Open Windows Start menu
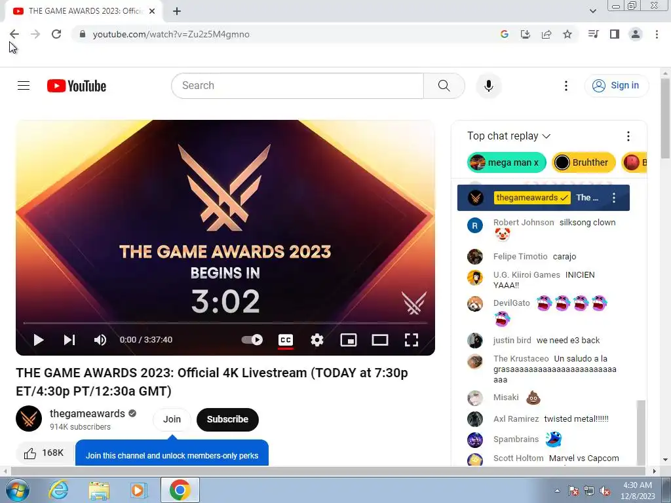Screen dimensions: 671x503 18,490
